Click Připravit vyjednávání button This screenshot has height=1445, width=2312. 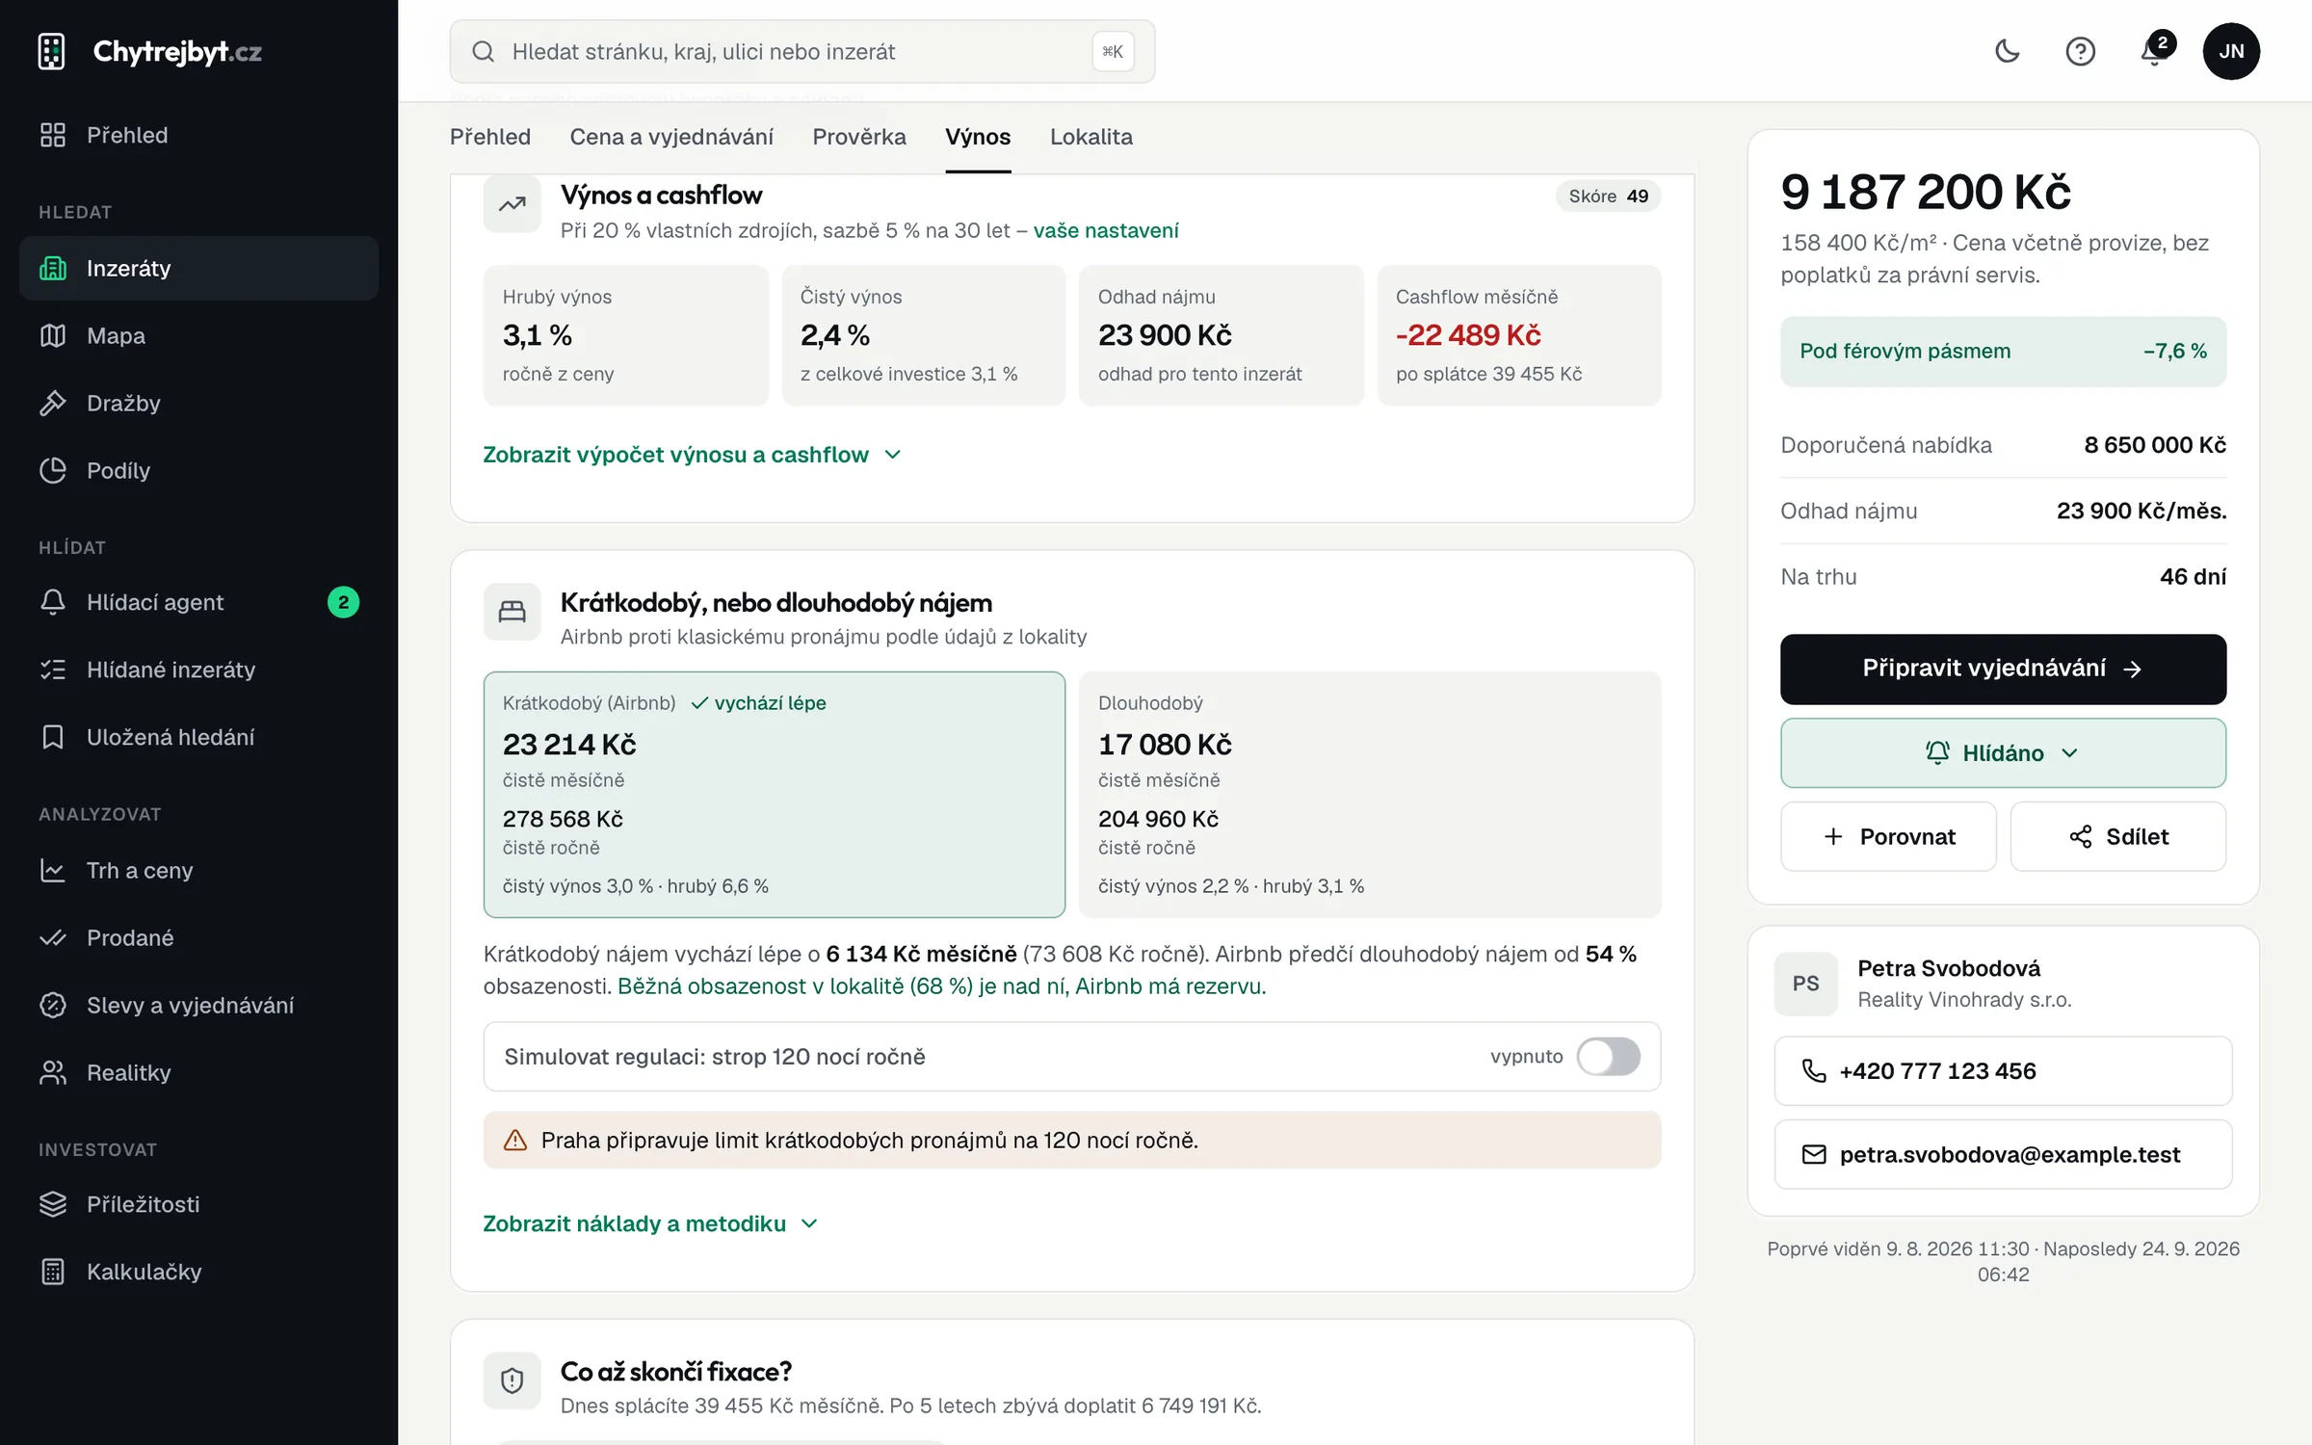point(2002,669)
